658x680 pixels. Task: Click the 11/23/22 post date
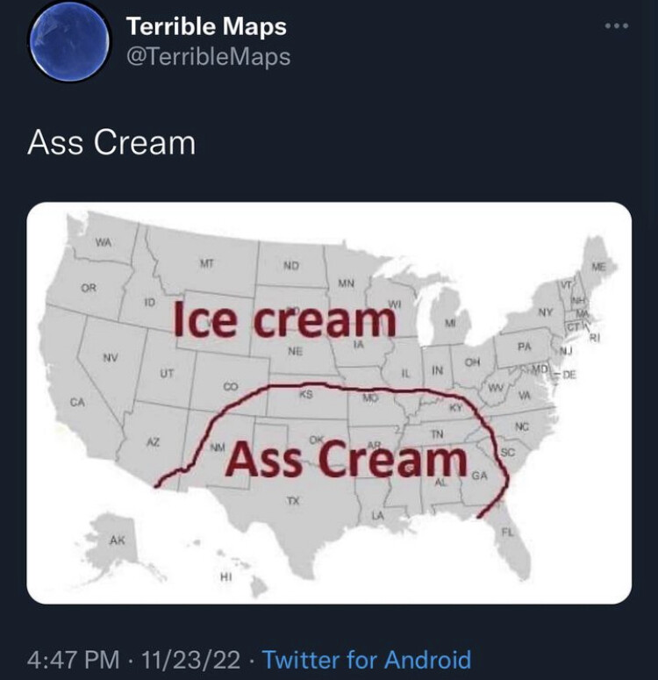pos(184,659)
